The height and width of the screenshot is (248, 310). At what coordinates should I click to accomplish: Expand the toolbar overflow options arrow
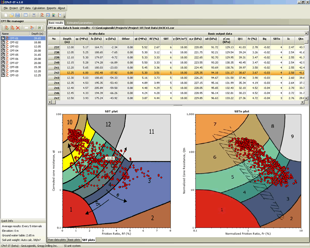pyautogui.click(x=64, y=16)
